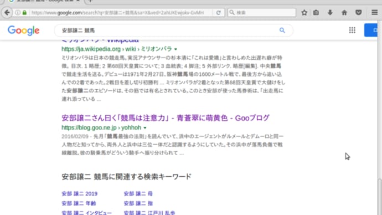The image size is (382, 215).
Task: Select related search 安部 譲二 母
Action: coord(138,194)
